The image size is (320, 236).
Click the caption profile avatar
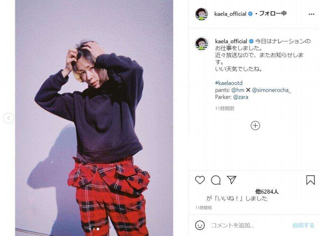[201, 44]
